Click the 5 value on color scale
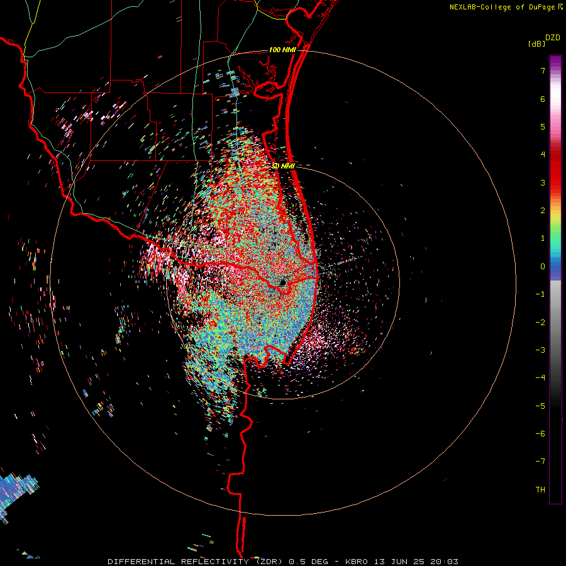Viewport: 566px width, 566px height. (543, 126)
